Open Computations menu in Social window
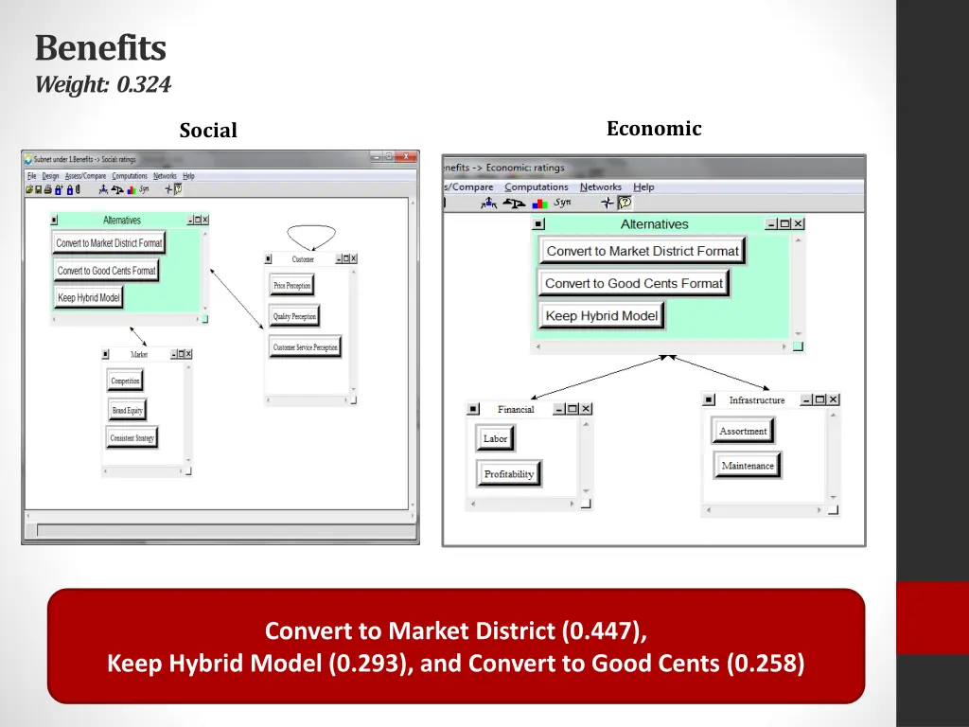Image resolution: width=969 pixels, height=727 pixels. point(130,176)
